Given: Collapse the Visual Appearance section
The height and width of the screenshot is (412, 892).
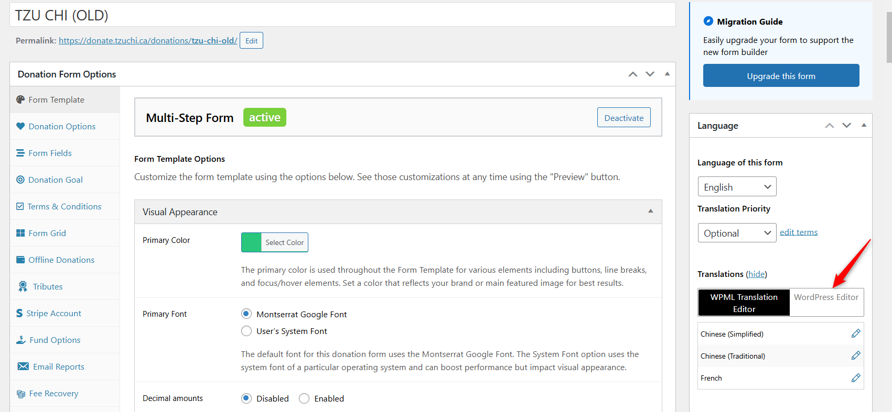Looking at the screenshot, I should (x=650, y=211).
